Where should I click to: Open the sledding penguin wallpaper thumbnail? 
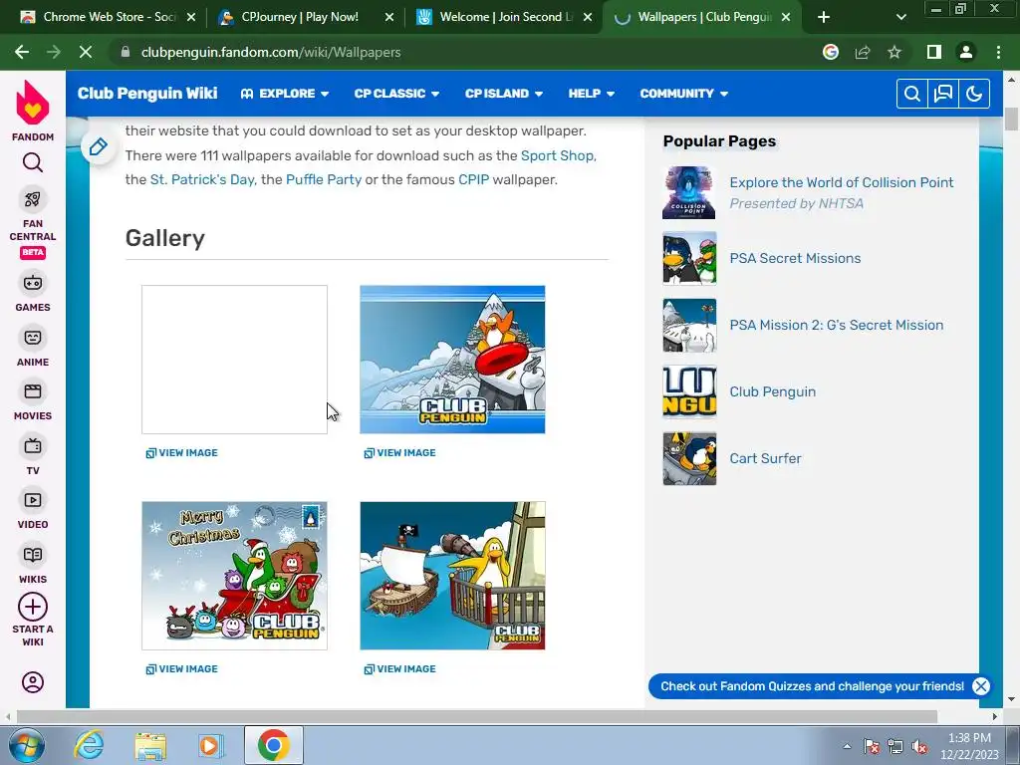click(453, 359)
